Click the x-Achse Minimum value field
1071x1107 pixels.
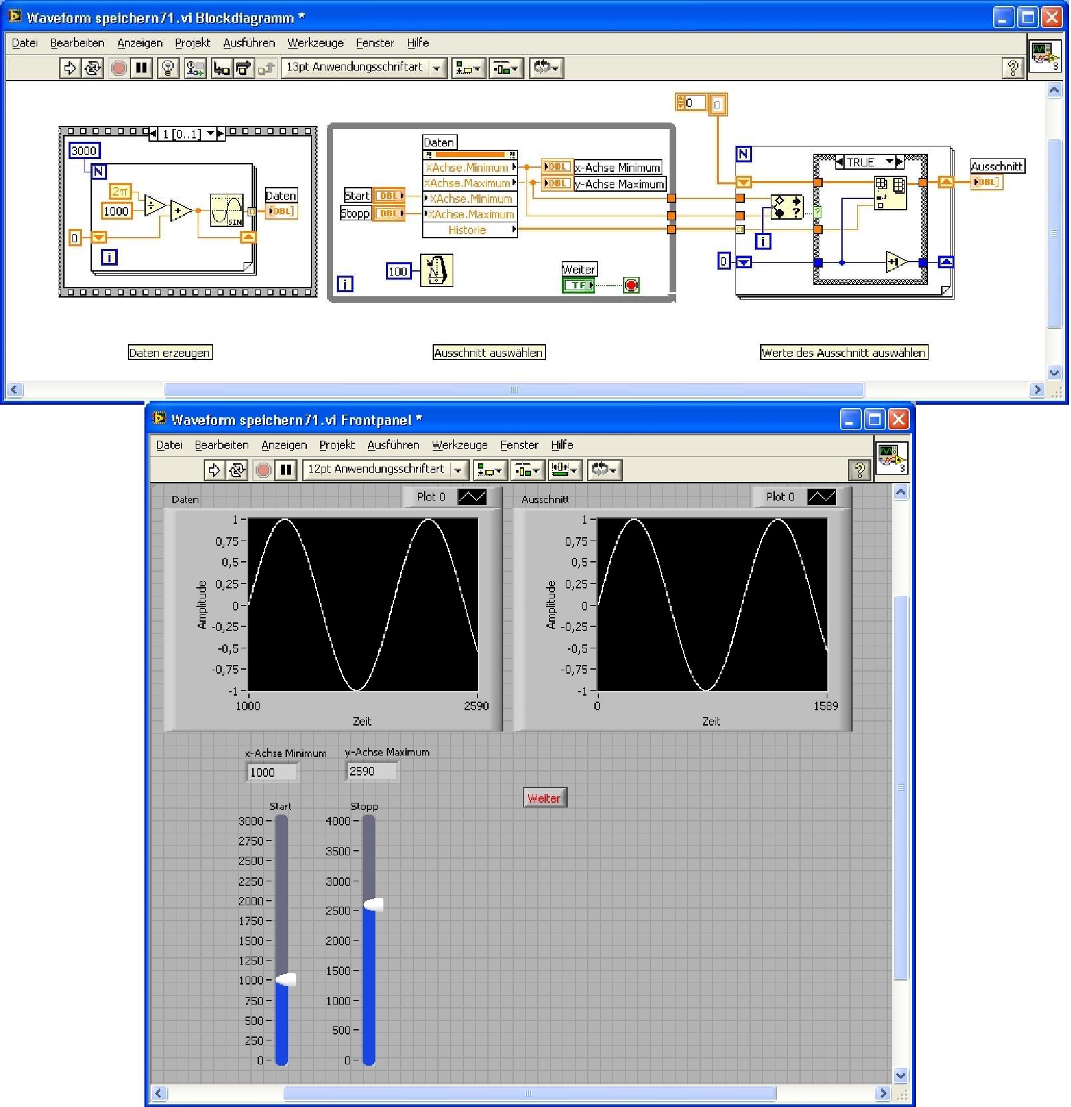point(272,772)
